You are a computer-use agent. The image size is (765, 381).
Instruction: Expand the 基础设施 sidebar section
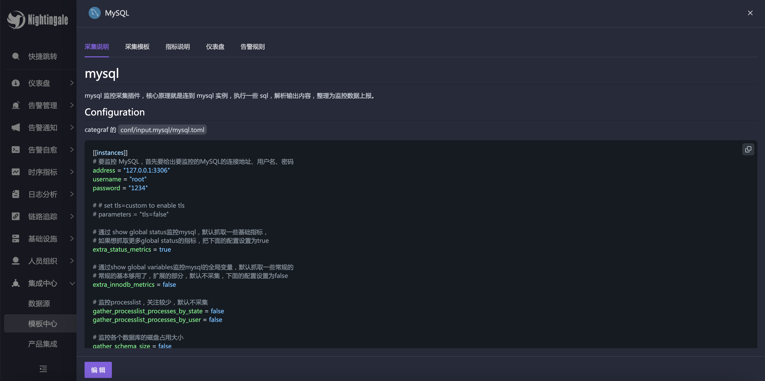pos(72,239)
